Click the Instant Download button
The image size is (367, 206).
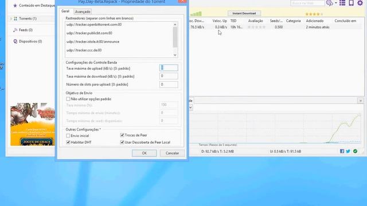pos(244,13)
